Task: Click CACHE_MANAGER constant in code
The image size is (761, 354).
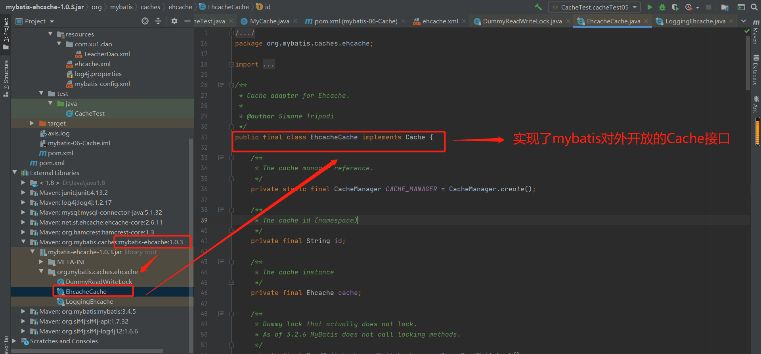Action: pos(411,189)
